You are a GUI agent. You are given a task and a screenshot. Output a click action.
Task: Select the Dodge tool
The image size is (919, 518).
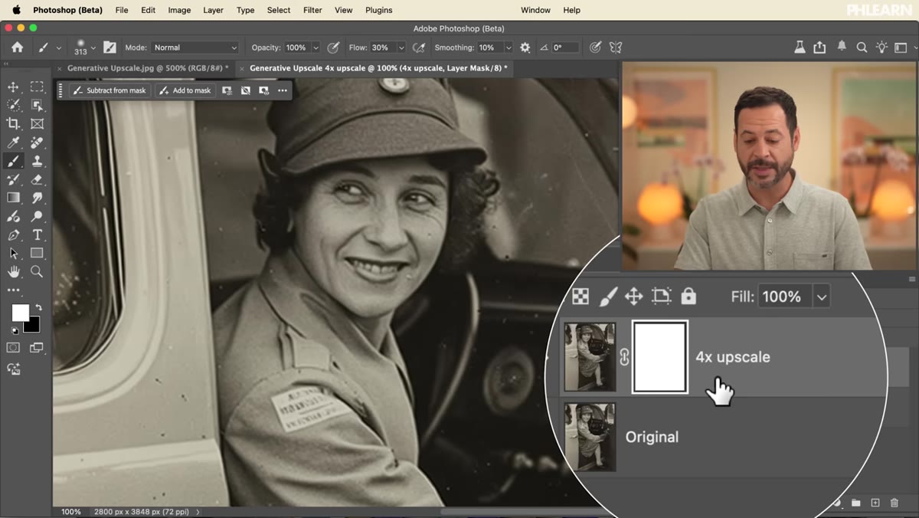(37, 216)
